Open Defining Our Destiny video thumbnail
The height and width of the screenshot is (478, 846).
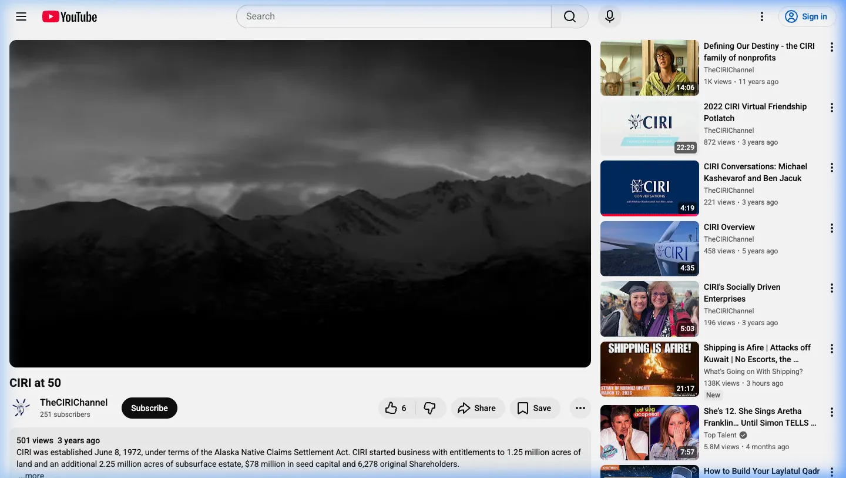coord(650,68)
